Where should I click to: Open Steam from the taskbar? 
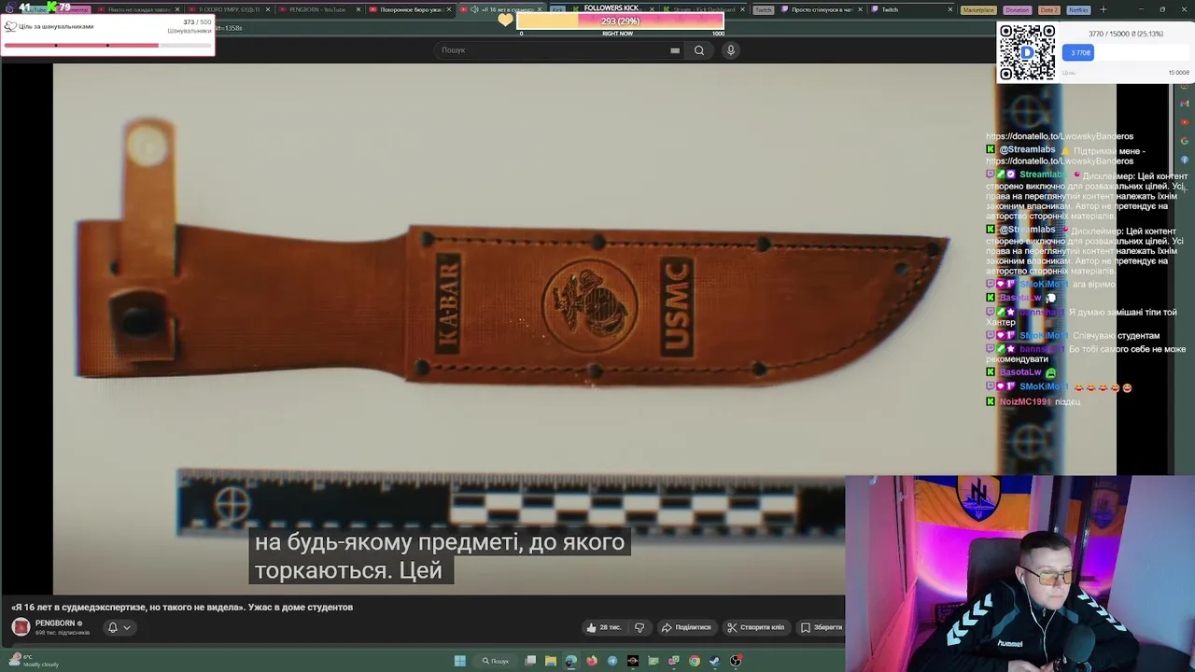pyautogui.click(x=715, y=661)
